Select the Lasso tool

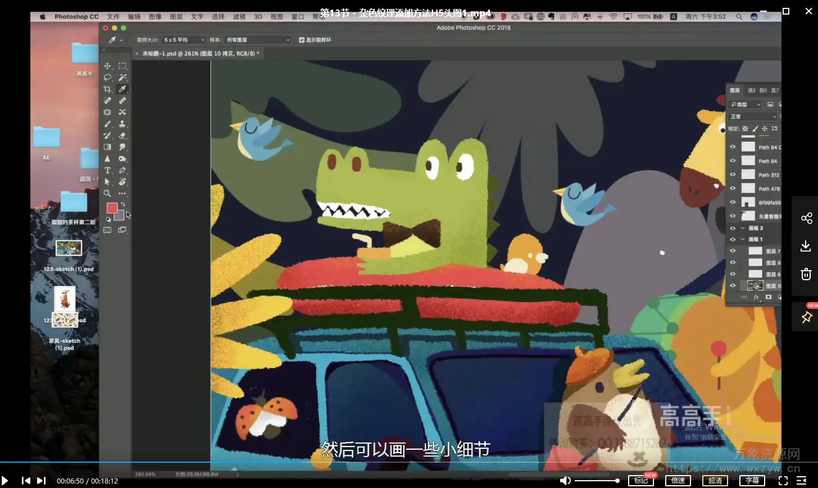pos(107,77)
